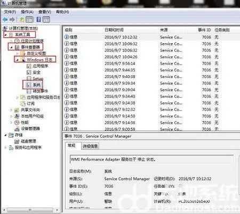The image size is (240, 214).
Task: Select the event logged at 2016/9/7 9:56:14
Action: [x=151, y=64]
